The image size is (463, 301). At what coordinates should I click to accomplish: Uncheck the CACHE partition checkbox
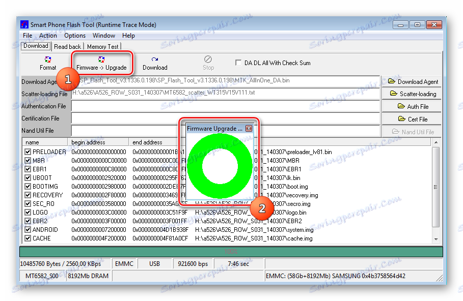(28, 238)
